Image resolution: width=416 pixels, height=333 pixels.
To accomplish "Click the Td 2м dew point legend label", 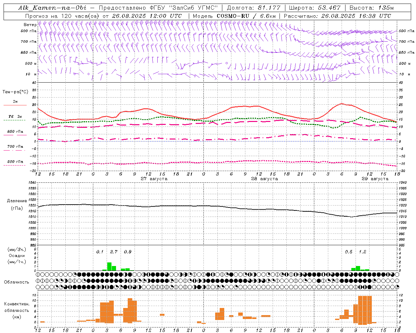I will 15,116.
